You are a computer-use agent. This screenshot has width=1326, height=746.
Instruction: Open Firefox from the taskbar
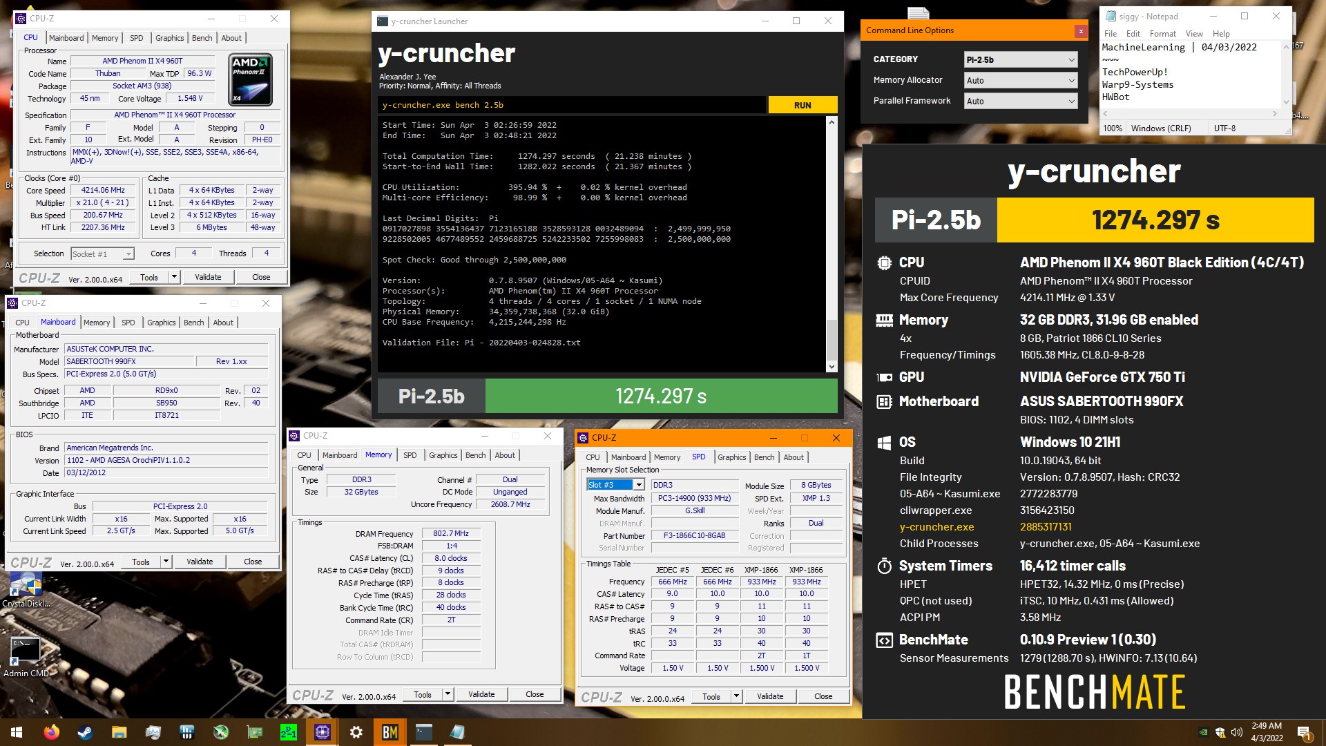(x=52, y=732)
